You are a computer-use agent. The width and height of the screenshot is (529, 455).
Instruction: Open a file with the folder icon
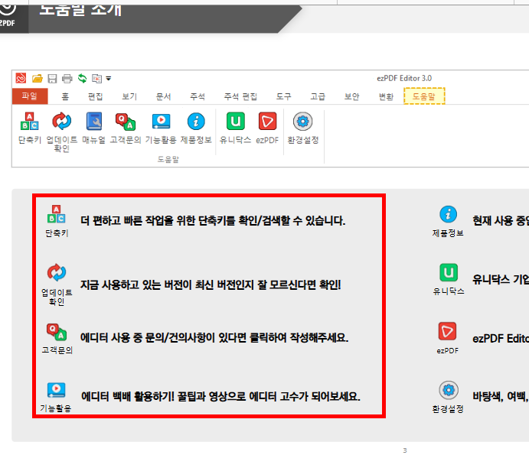pos(37,79)
